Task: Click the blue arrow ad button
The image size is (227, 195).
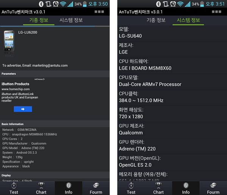Action: pos(23,109)
